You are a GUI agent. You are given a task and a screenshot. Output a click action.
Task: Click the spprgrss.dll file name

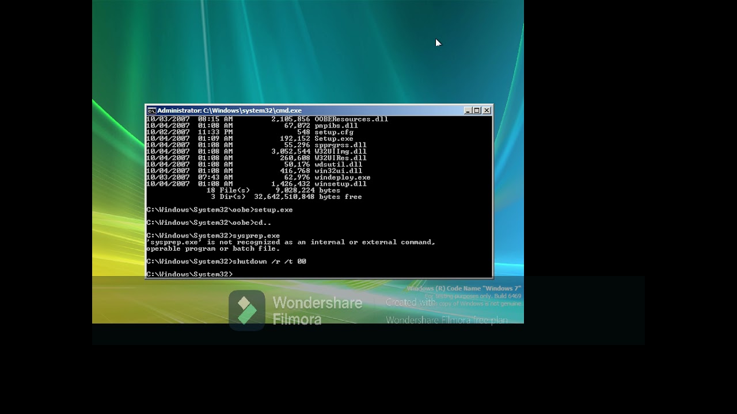pos(340,145)
